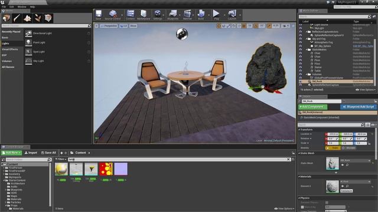Screen dimensions: 378x212
Task: Click the Spot Light icon in the list
Action: coord(28,52)
